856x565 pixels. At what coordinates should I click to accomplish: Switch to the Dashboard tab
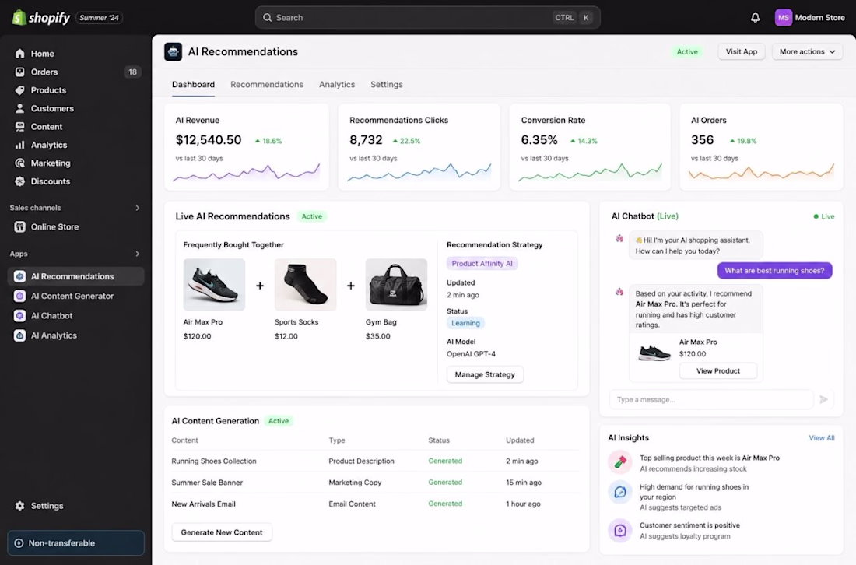pos(193,85)
